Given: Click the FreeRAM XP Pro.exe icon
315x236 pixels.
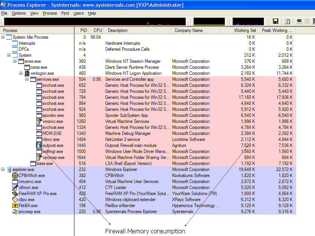Looking at the screenshot, I should coord(15,194).
